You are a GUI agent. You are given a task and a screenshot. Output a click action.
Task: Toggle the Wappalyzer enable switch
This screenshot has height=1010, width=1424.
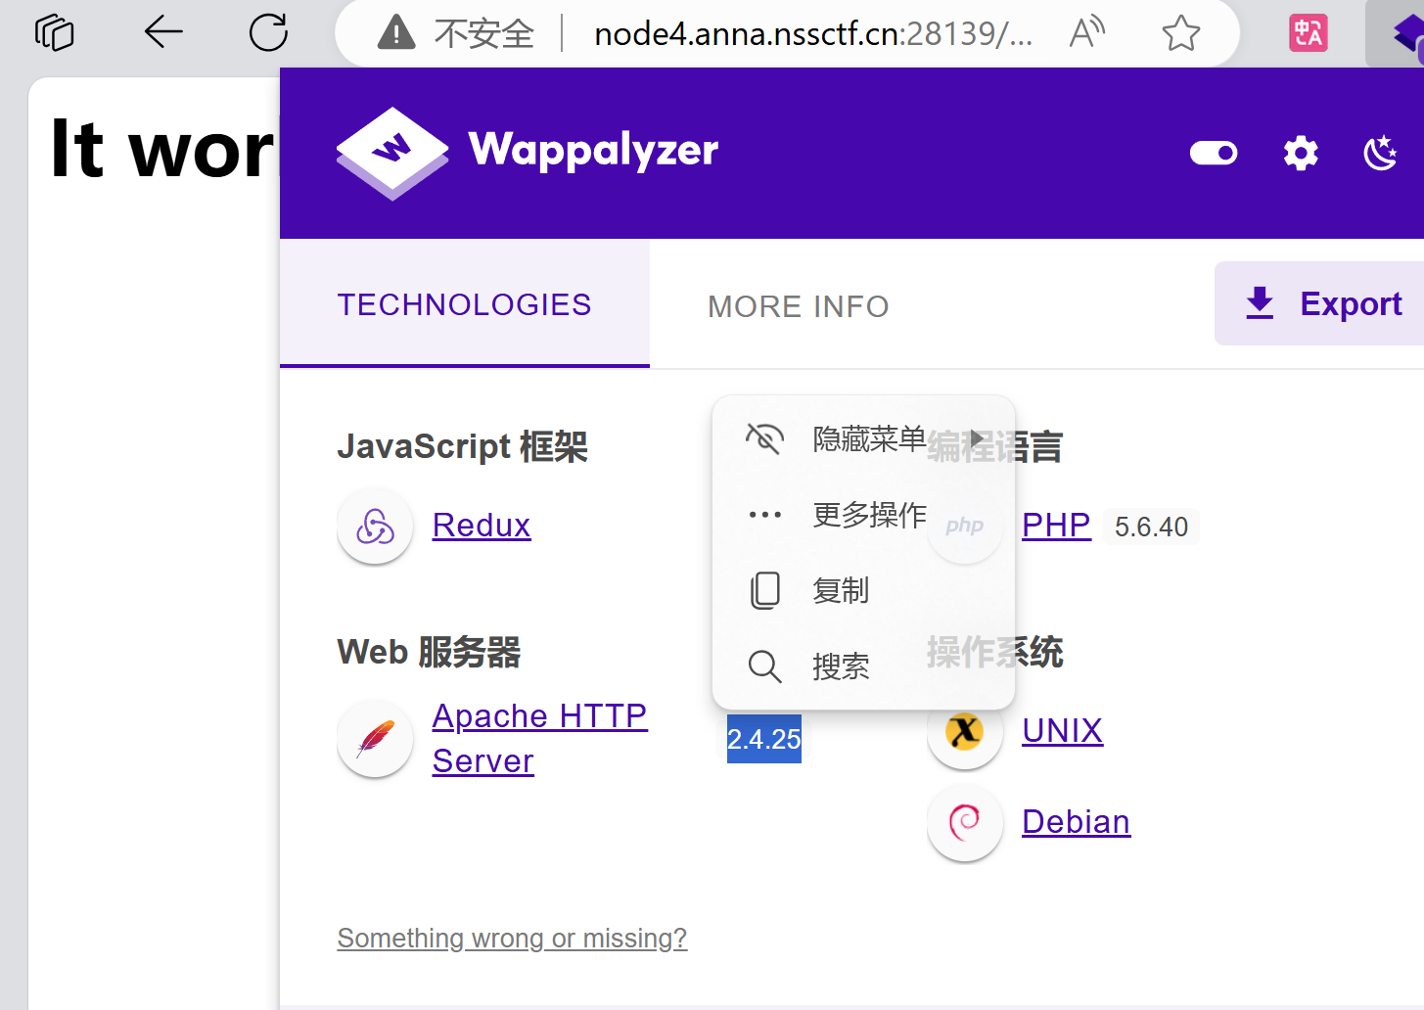(1214, 154)
